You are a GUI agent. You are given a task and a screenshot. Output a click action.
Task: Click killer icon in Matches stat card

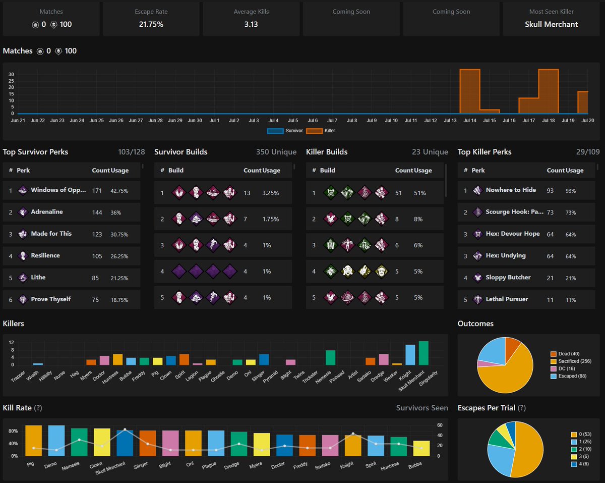coord(54,25)
